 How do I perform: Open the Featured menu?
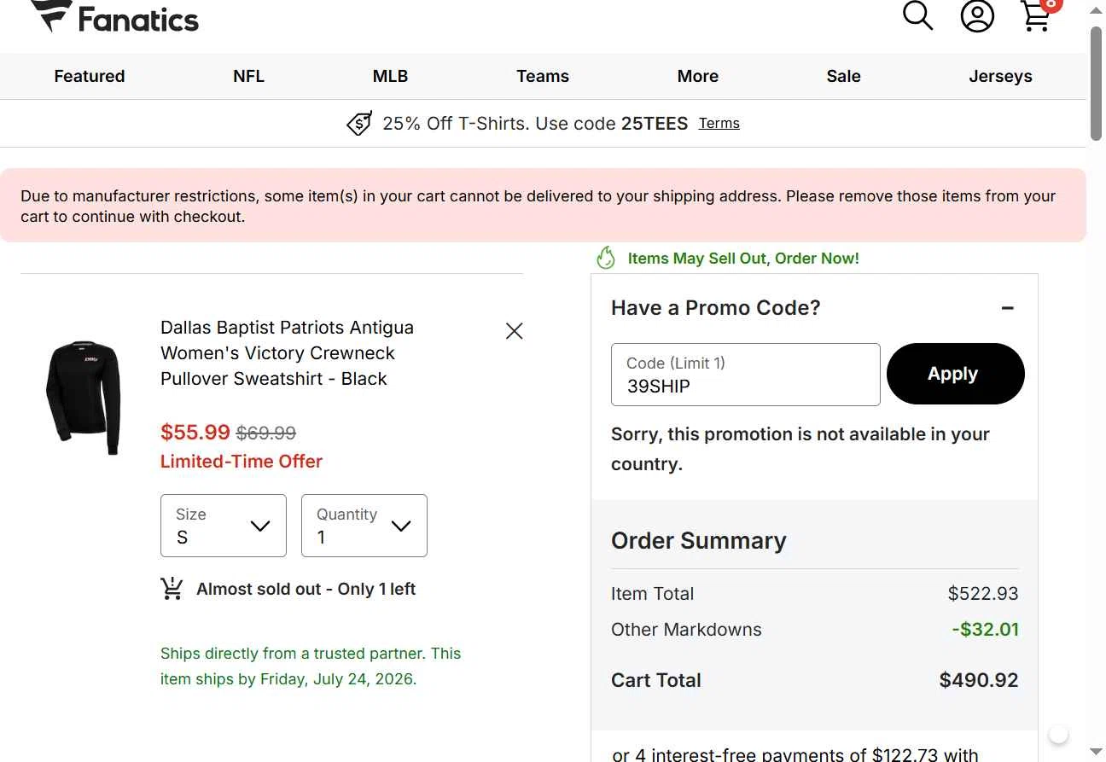[90, 76]
